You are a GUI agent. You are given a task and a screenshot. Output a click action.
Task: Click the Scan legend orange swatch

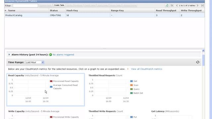coord(132,85)
